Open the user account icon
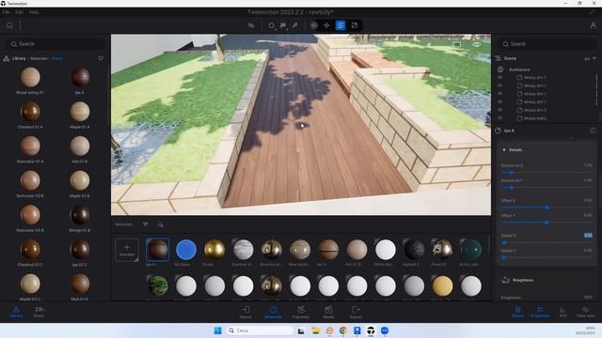602x338 pixels. point(593,25)
